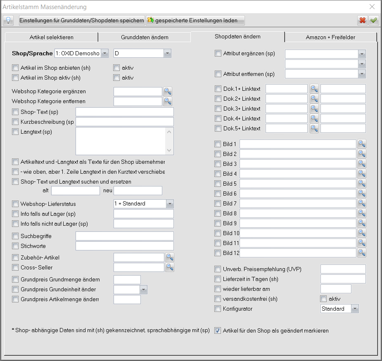Screen dimensions: 382x361
Task: Open Grundpreis Grundeinheit dropdown
Action: coord(143,290)
